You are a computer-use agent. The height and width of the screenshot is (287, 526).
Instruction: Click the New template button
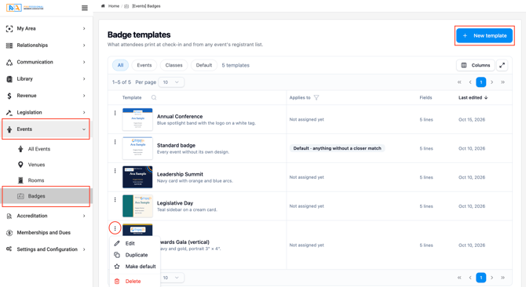coord(484,35)
